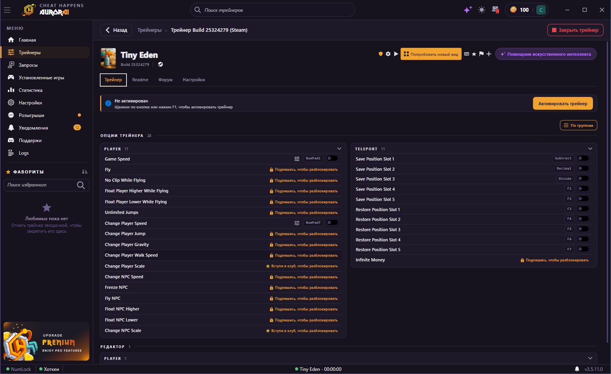
Task: Open Game Speed slider settings icon
Action: pos(297,159)
